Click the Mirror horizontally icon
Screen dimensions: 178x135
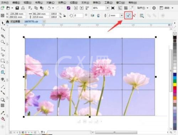click(93, 16)
